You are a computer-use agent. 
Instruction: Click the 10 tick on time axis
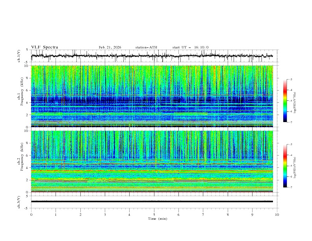(x=277, y=215)
